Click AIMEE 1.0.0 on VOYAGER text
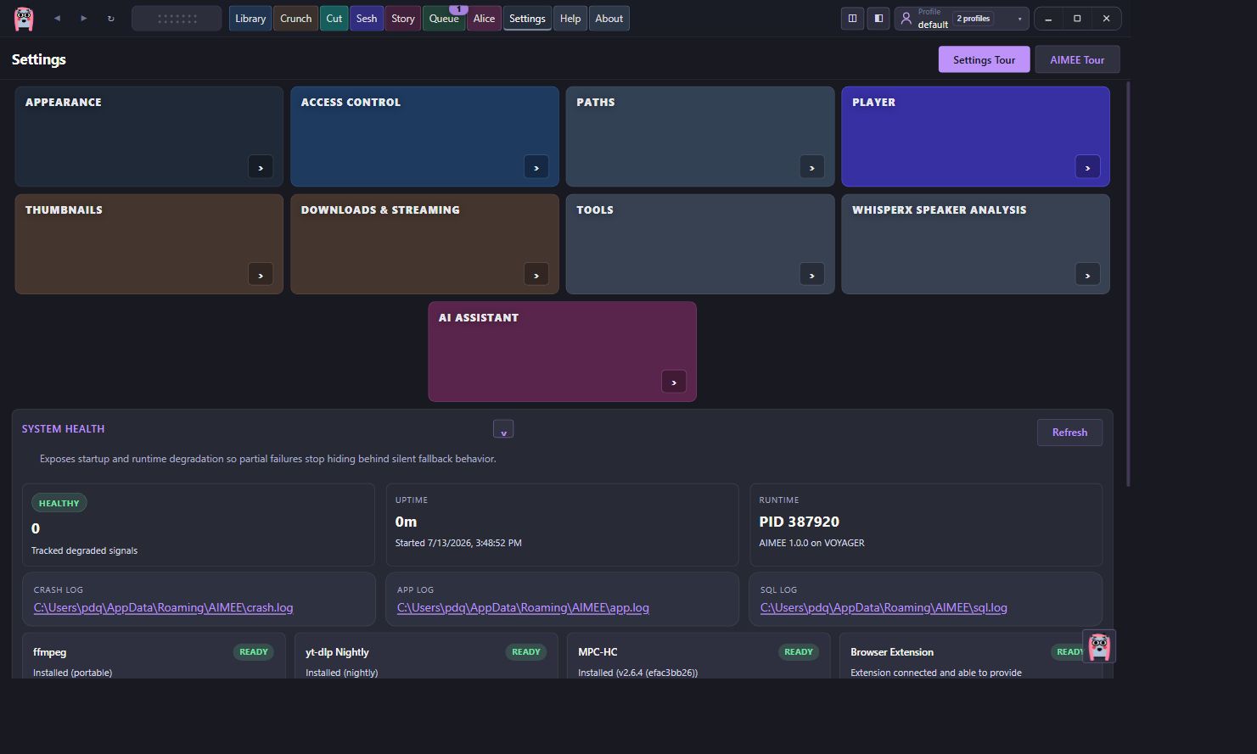The height and width of the screenshot is (754, 1257). tap(811, 543)
